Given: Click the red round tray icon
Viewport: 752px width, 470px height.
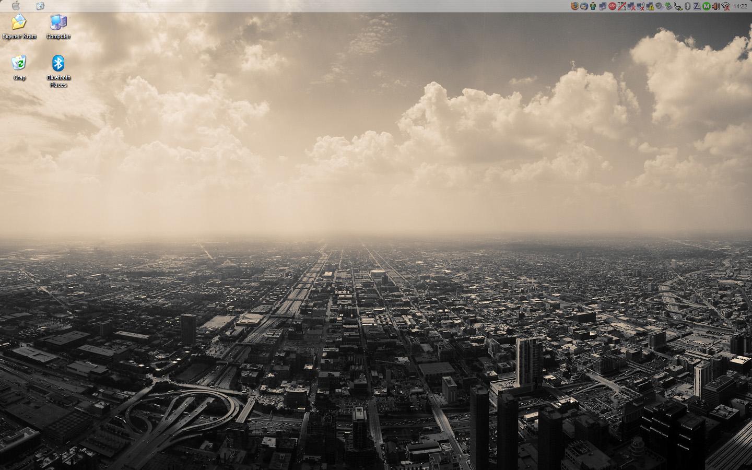Looking at the screenshot, I should (612, 6).
